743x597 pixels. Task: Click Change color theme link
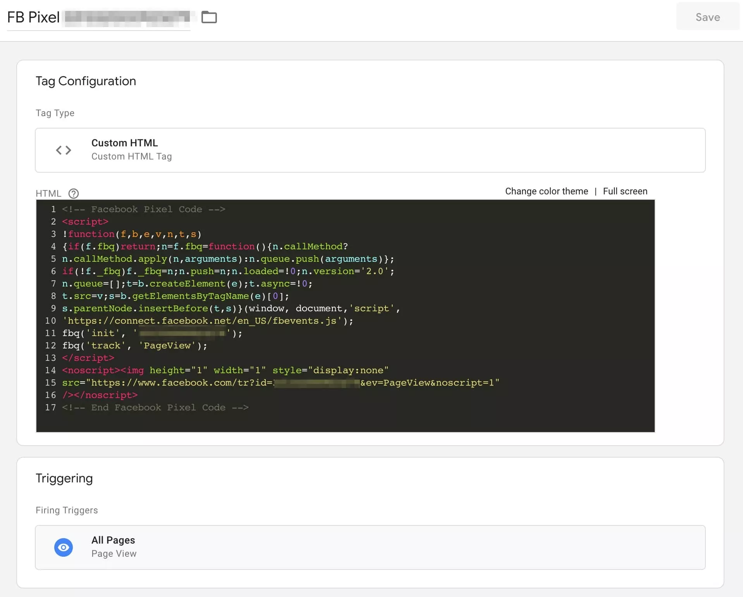(546, 191)
